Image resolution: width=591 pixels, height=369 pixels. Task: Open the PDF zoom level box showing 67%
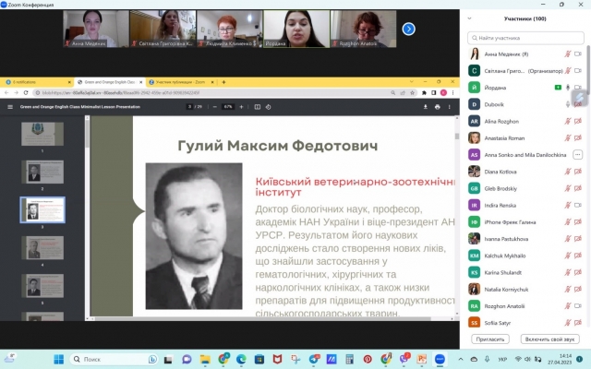point(228,107)
